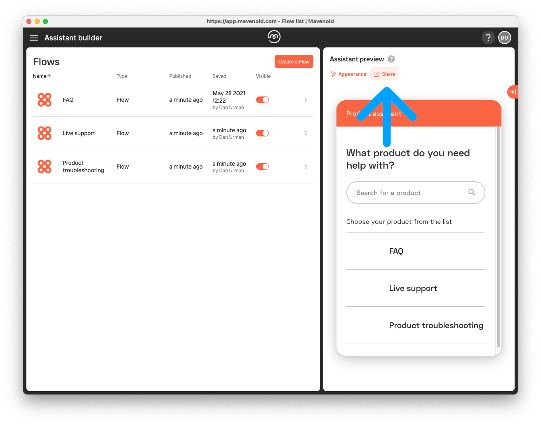The height and width of the screenshot is (425, 541).
Task: Click the Assistant builder title
Action: tap(73, 38)
